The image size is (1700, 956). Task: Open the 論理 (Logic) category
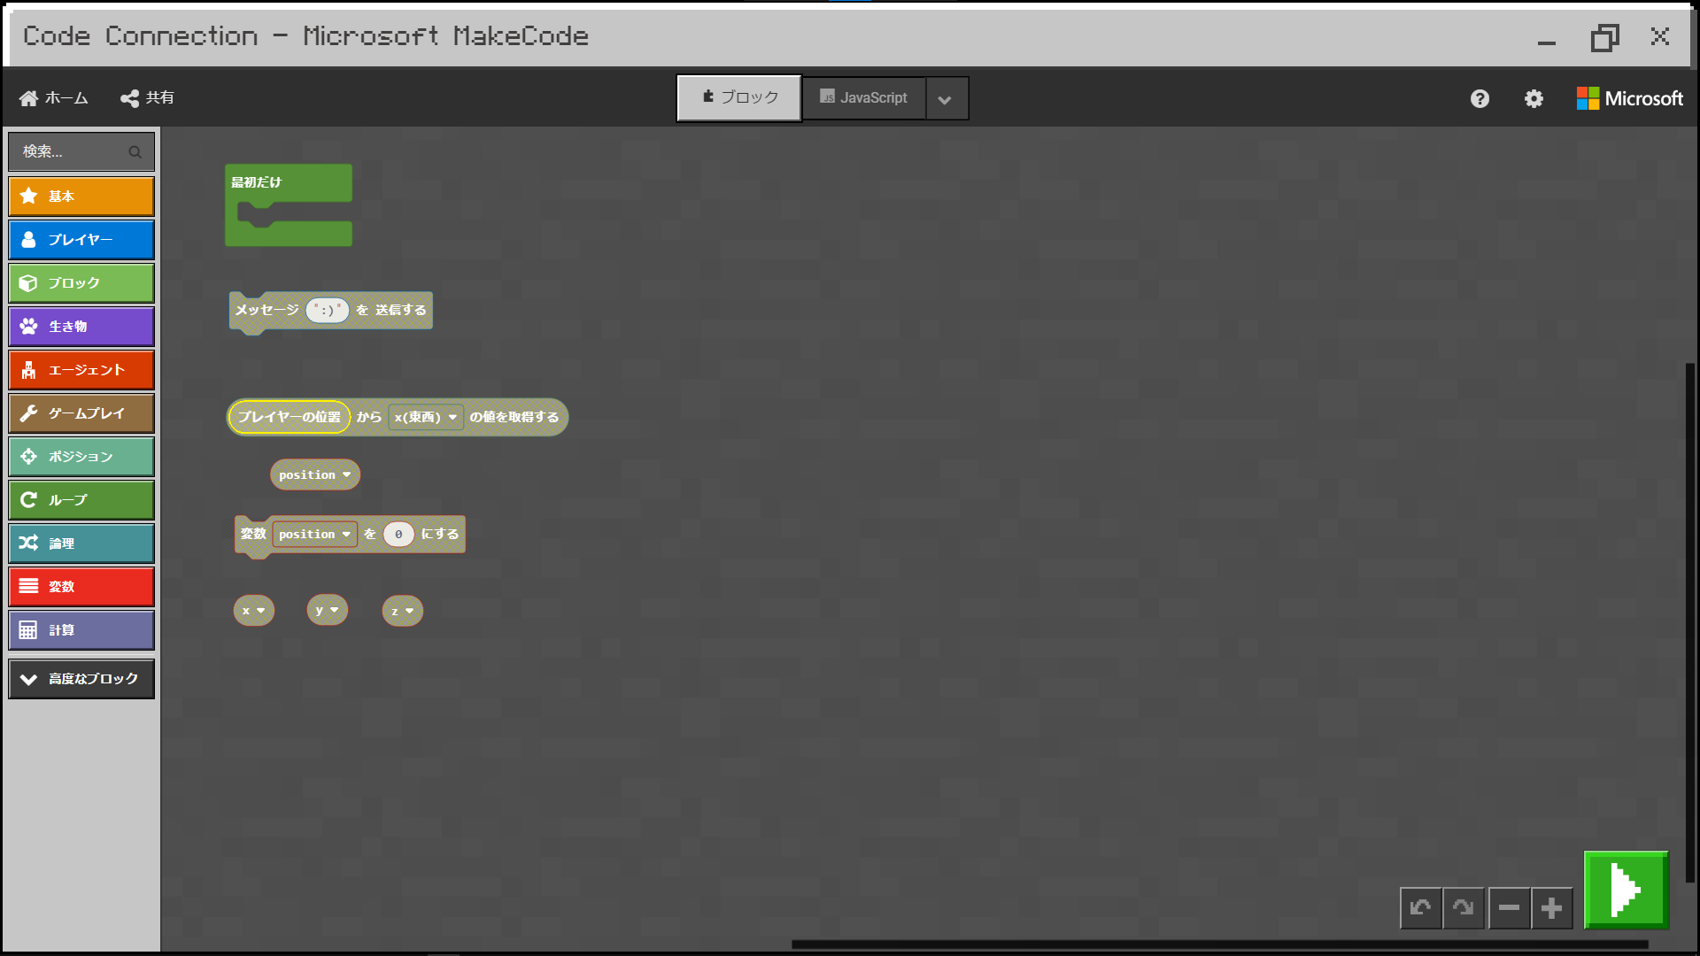tap(81, 544)
